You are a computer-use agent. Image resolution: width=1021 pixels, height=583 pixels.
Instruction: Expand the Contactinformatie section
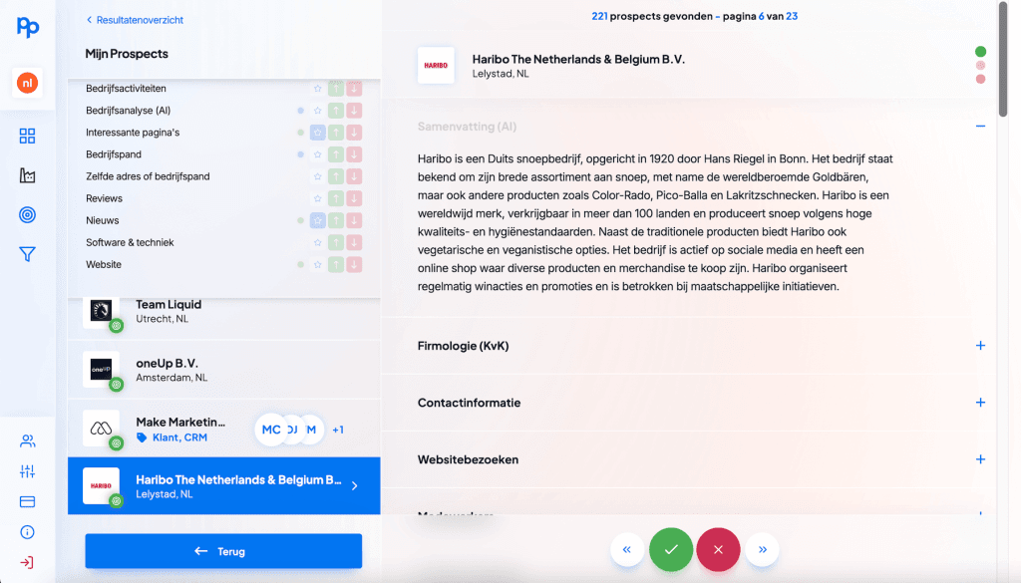[980, 403]
